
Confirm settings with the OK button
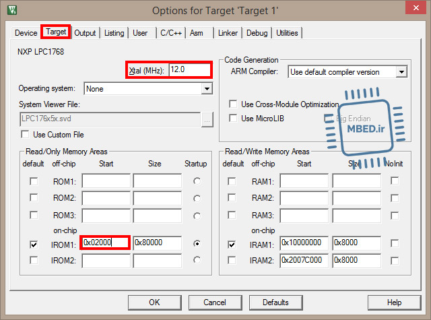tap(155, 302)
